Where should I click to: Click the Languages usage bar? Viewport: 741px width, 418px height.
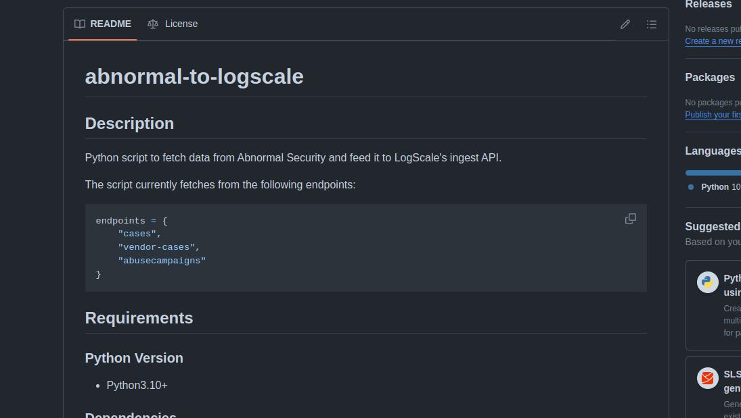713,173
